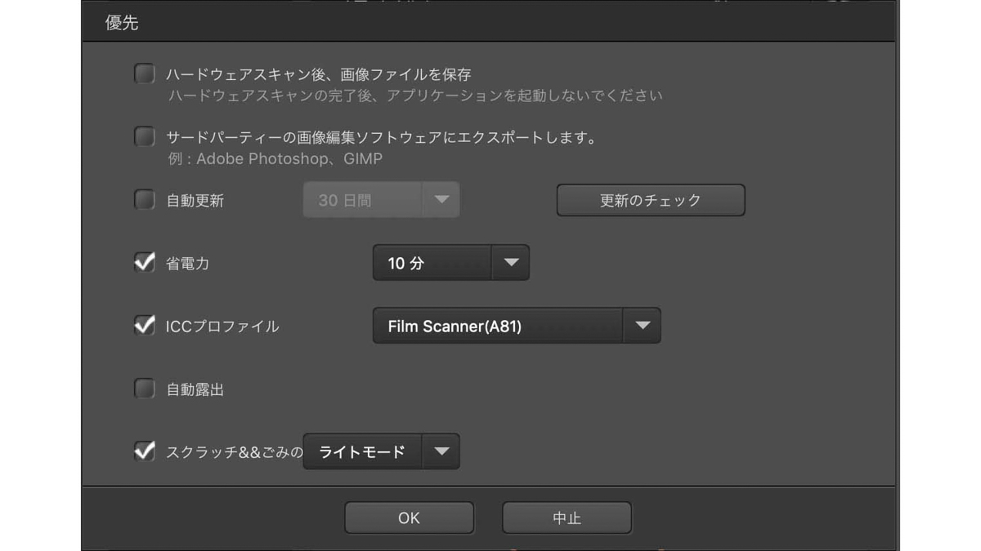Viewport: 981px width, 551px height.
Task: Uncheck the ICCプロファイル checkbox
Action: click(x=144, y=325)
